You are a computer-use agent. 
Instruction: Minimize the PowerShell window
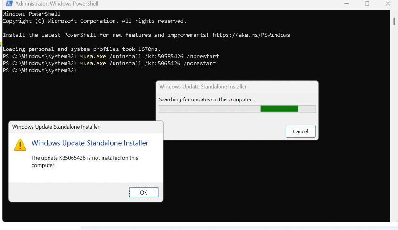click(x=347, y=4)
